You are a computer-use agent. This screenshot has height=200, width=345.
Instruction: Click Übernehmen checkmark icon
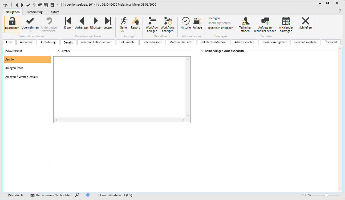pos(30,21)
